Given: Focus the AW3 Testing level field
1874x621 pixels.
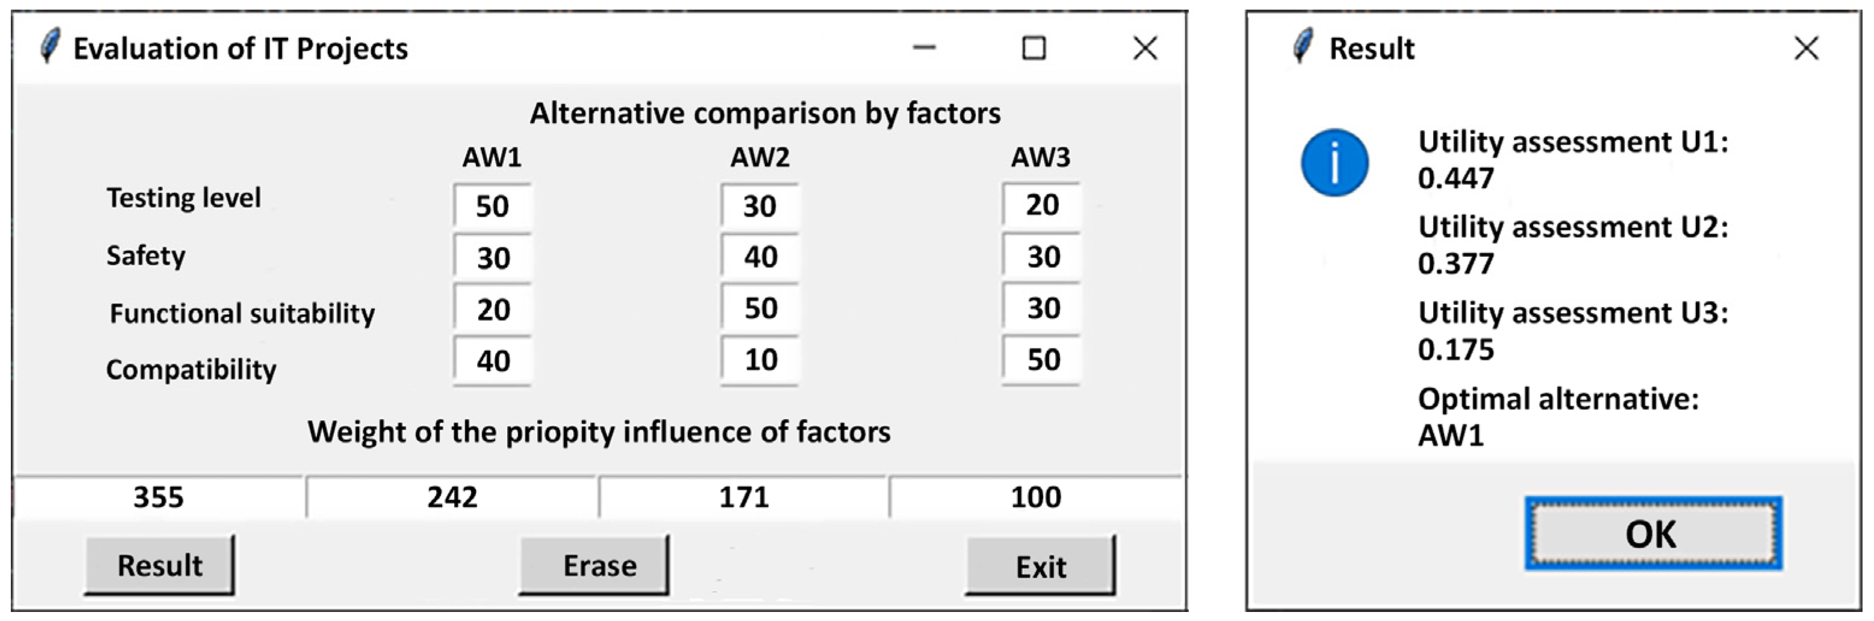Looking at the screenshot, I should [x=1042, y=205].
